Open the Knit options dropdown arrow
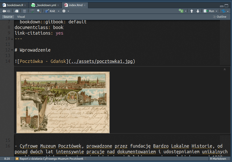The image size is (232, 162). 59,11
